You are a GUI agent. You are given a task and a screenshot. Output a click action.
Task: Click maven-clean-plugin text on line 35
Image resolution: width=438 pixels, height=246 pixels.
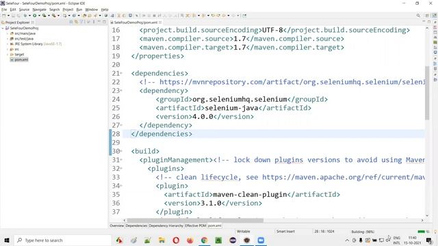tap(250, 194)
